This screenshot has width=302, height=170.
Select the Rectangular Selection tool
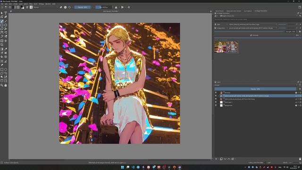2,69
